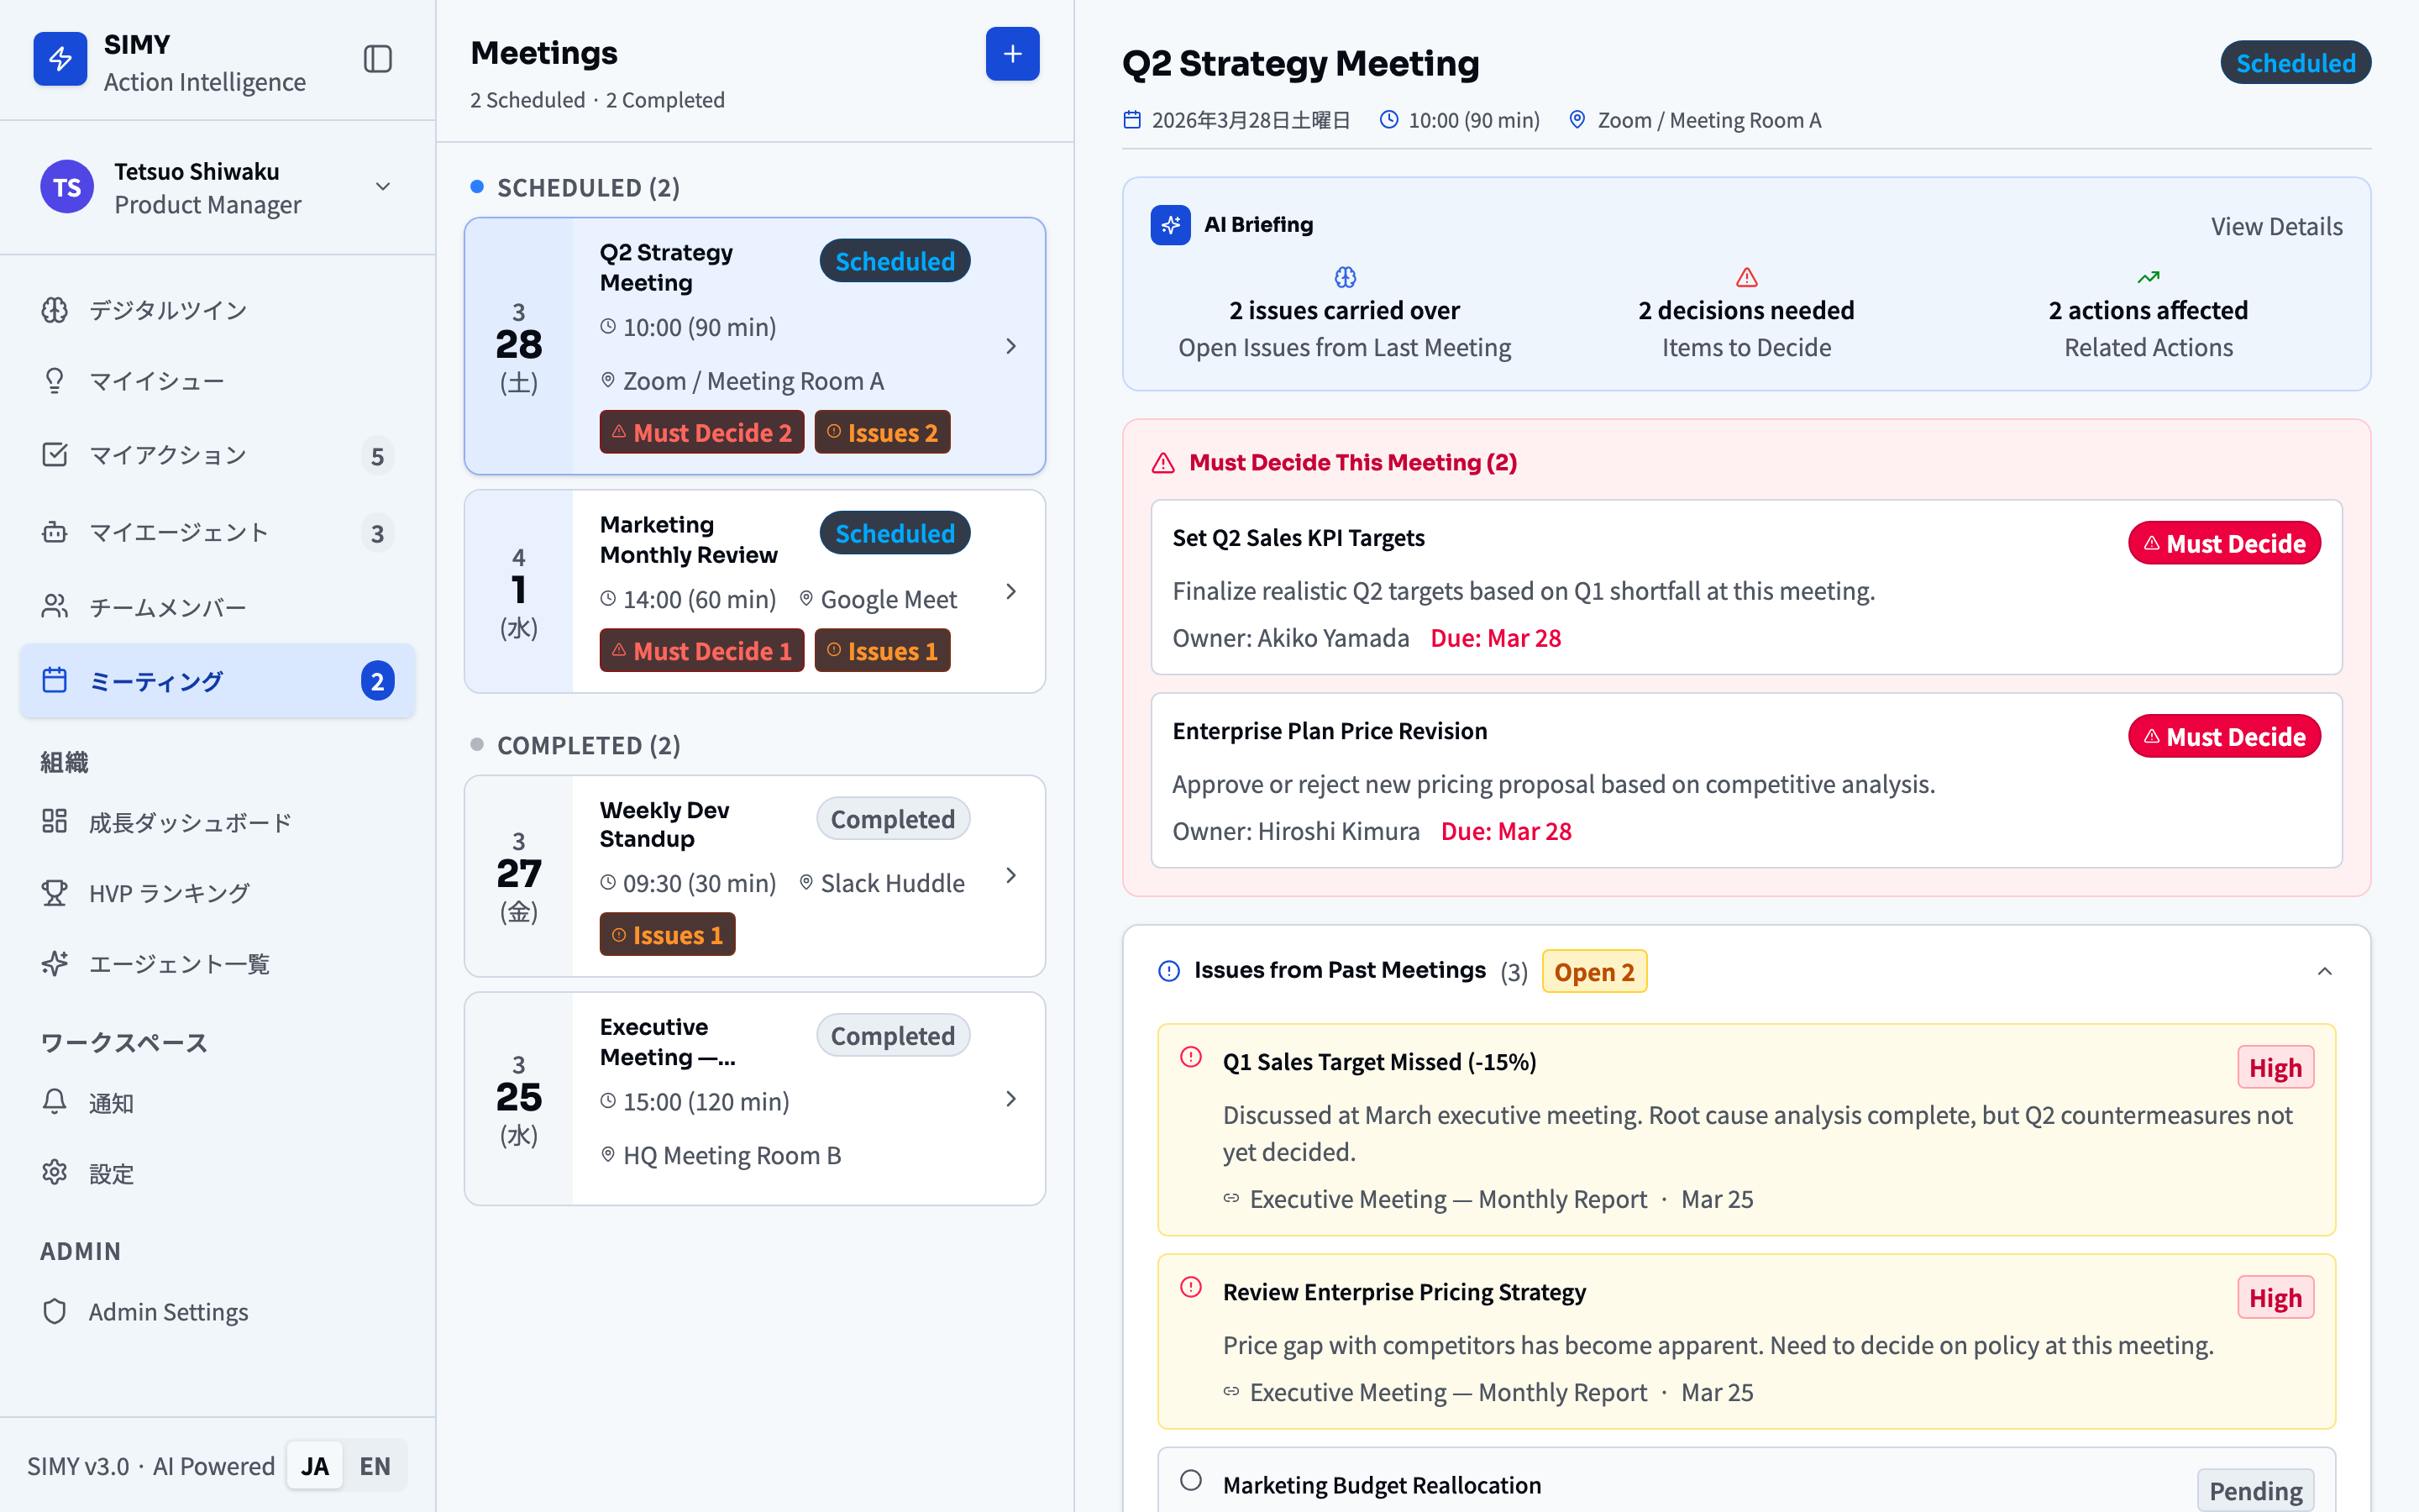Open View Details in the AI Briefing
This screenshot has height=1512, width=2419.
click(x=2277, y=226)
